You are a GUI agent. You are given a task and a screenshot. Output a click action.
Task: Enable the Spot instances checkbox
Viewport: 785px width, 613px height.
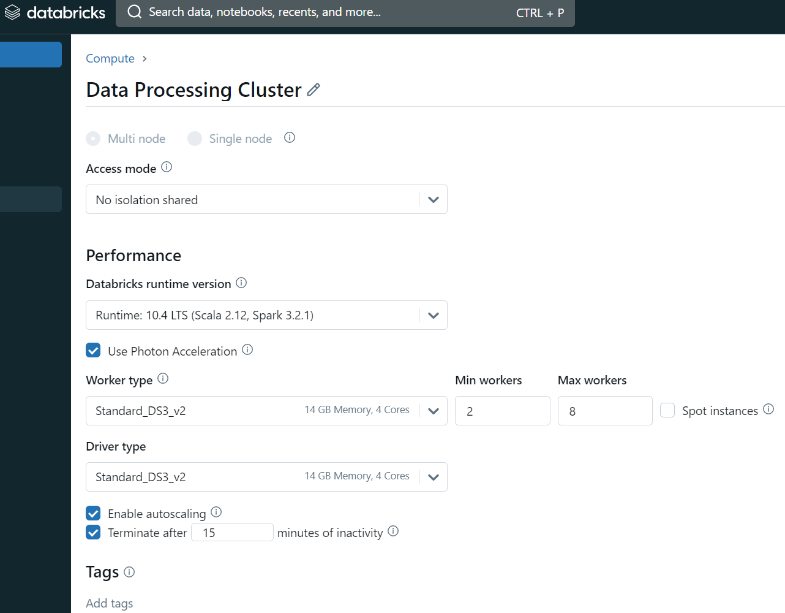click(667, 410)
